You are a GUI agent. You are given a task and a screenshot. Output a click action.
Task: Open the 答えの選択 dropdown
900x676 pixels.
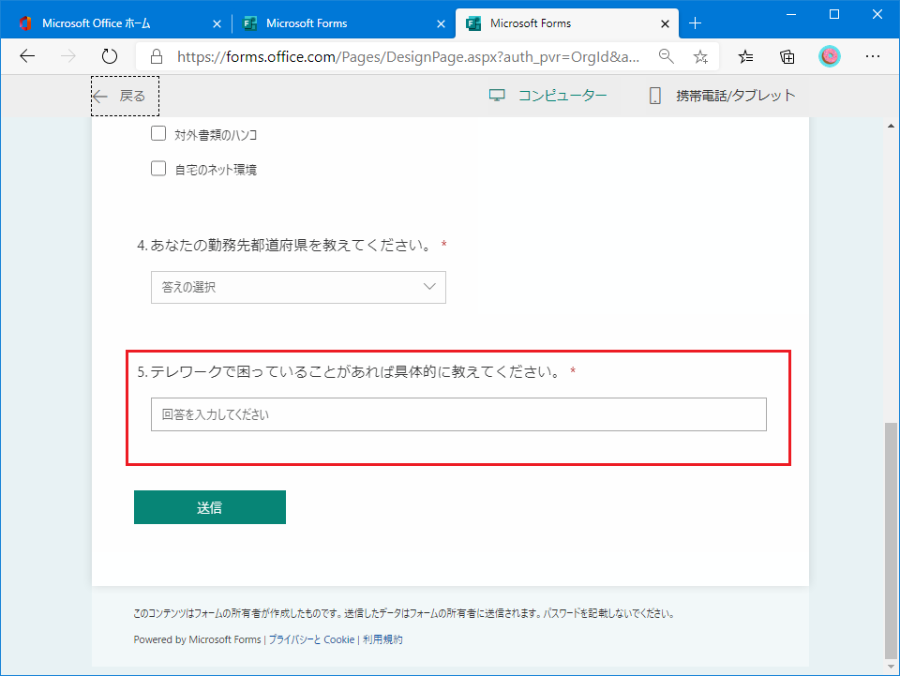298,287
